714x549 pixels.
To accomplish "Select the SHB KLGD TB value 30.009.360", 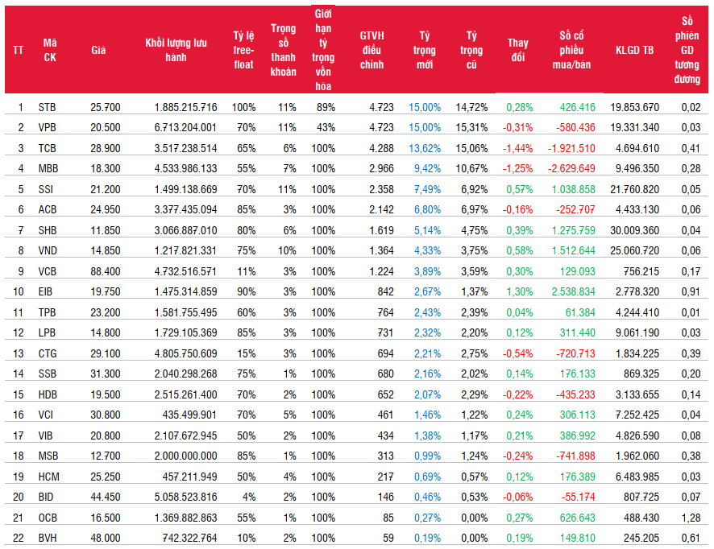I will point(634,229).
